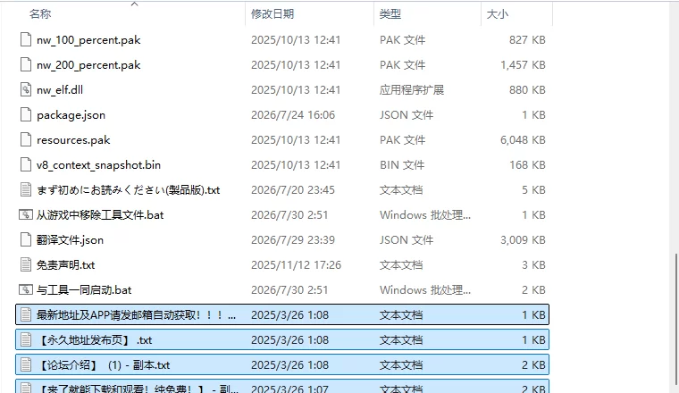This screenshot has height=393, width=679.
Task: Click the resources.pak file icon
Action: (x=26, y=140)
